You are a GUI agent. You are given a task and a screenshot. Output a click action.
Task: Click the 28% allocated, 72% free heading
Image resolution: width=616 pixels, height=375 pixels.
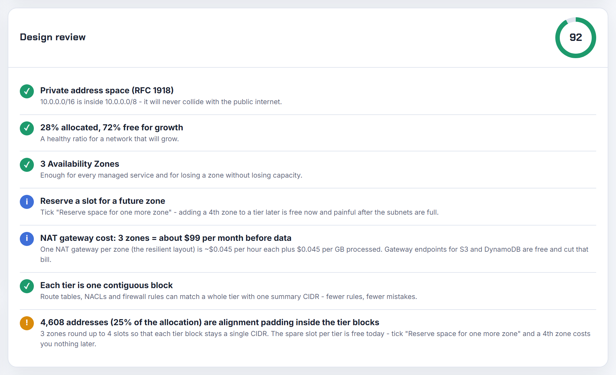[112, 127]
